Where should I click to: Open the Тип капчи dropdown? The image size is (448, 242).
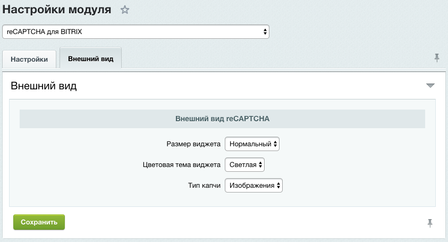point(253,185)
